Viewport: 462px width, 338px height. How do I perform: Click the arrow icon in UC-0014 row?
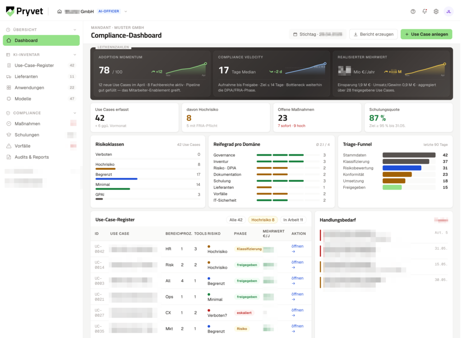point(293,267)
